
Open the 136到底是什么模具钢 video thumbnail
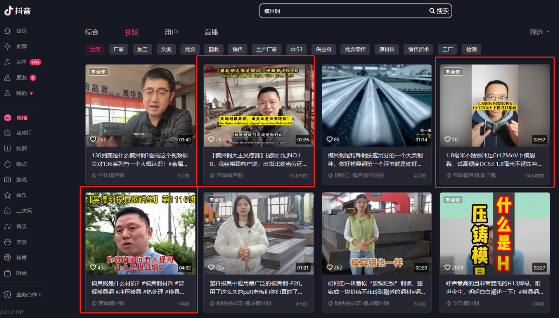140,105
